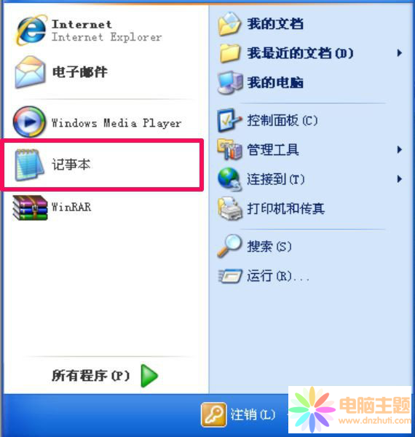Open 所有程序 green arrow
This screenshot has width=415, height=437.
point(149,376)
